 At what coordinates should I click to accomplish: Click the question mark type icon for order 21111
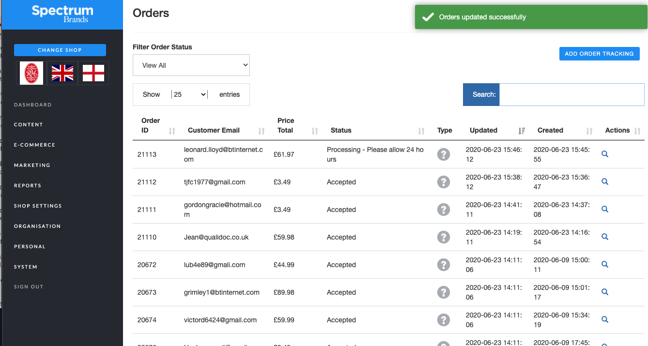pos(443,210)
